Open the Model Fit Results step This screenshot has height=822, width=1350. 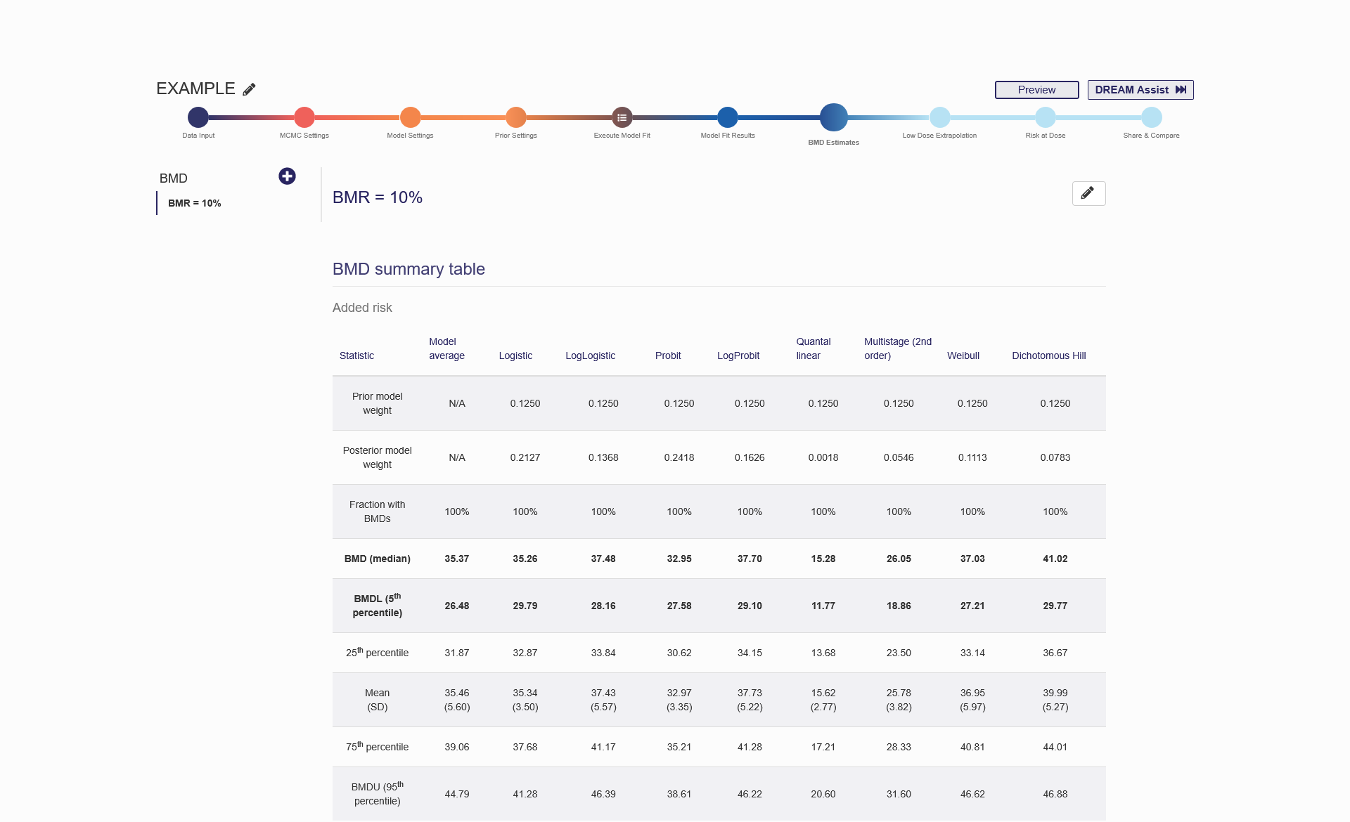pos(727,117)
